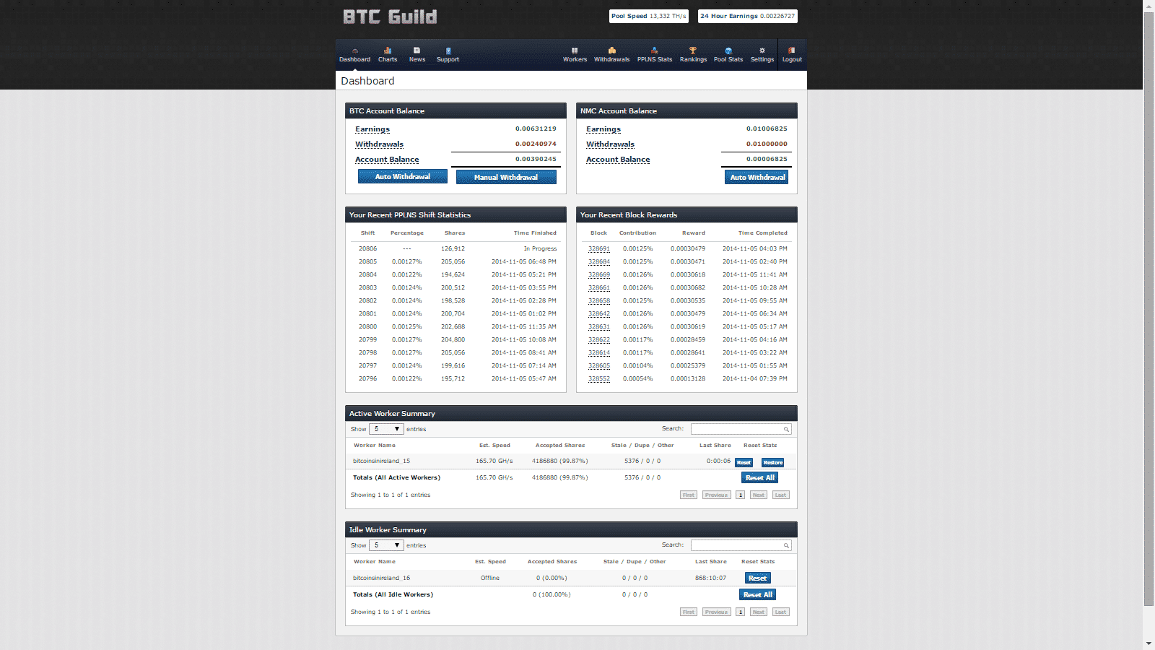The width and height of the screenshot is (1155, 650).
Task: Click BTC Auto Withdrawal button
Action: (403, 177)
